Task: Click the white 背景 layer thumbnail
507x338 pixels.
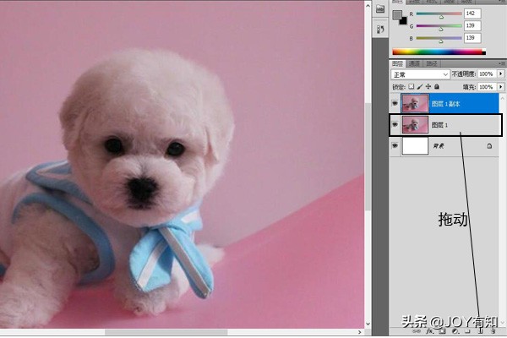Action: 415,146
